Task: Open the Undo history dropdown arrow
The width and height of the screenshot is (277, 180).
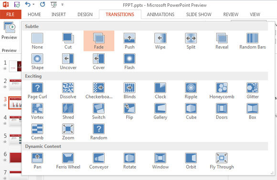Action: tap(33, 4)
